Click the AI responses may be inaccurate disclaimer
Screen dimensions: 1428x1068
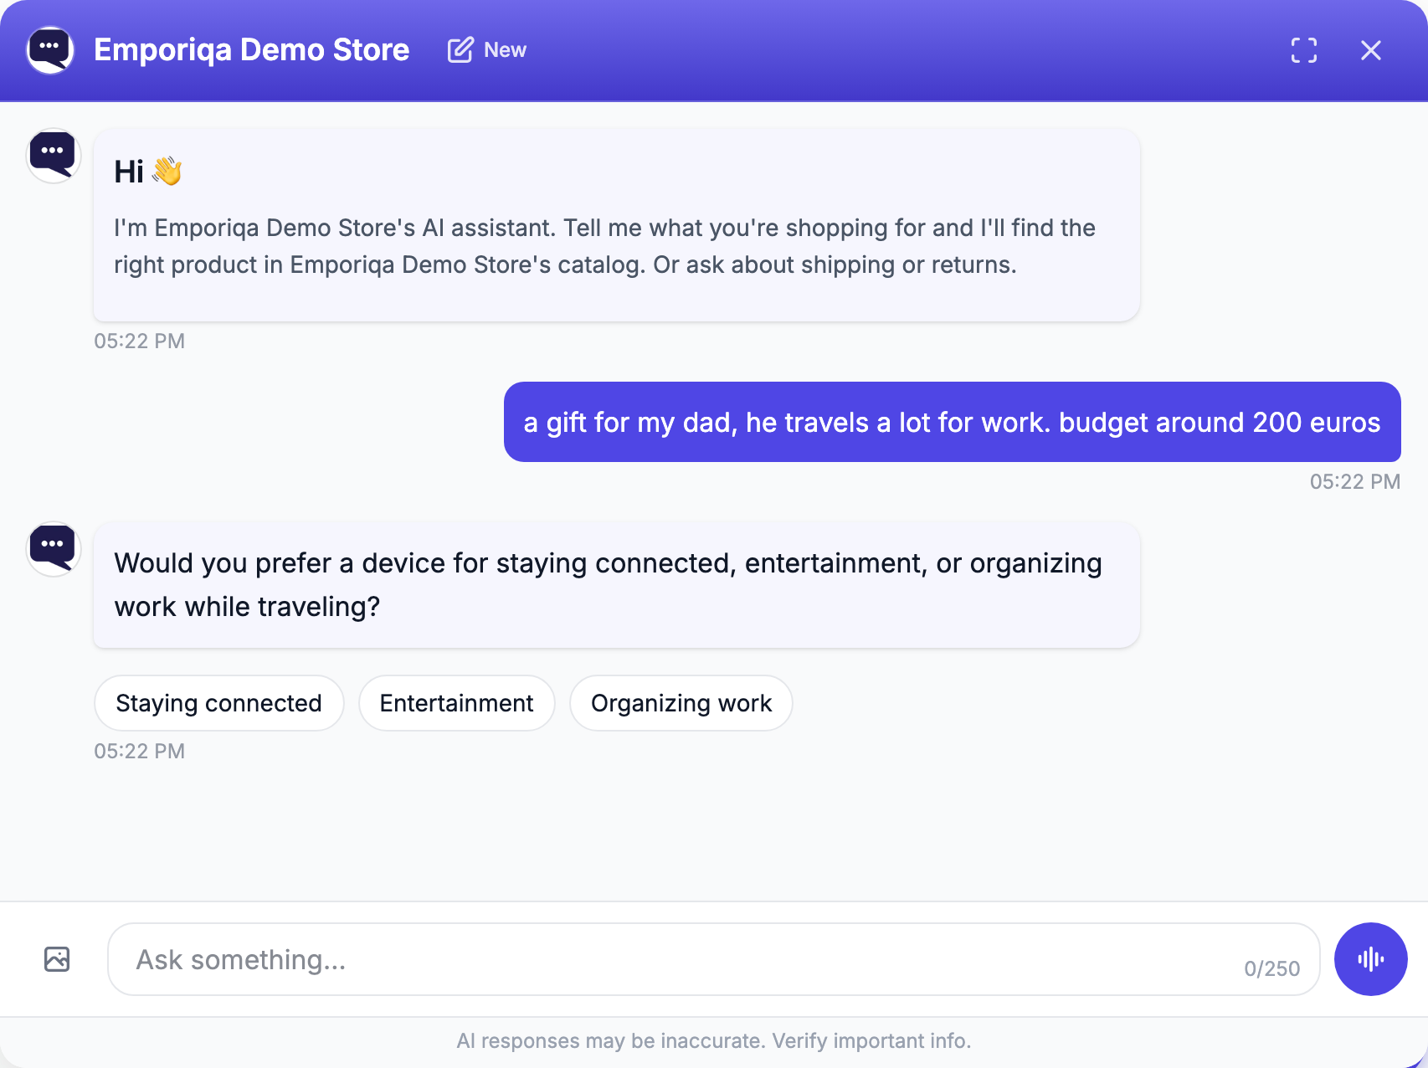point(713,1040)
